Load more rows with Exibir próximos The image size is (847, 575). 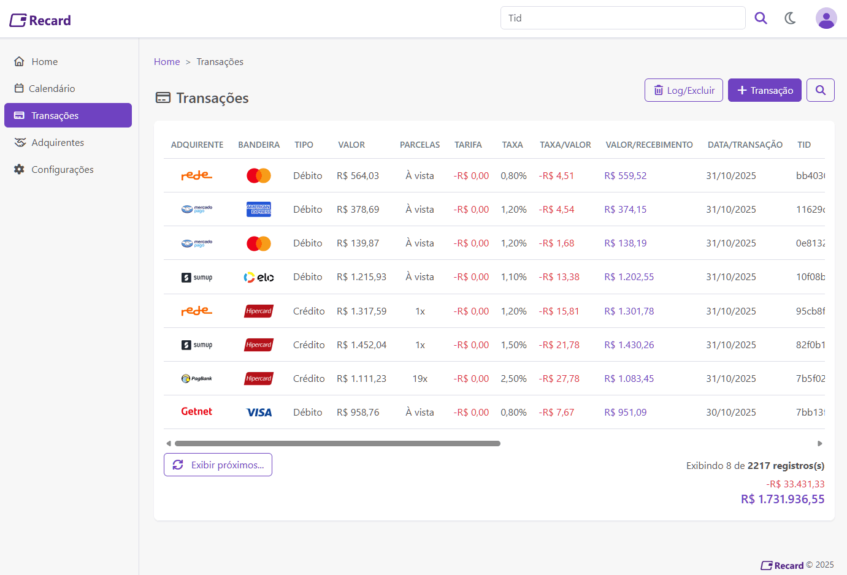click(218, 465)
